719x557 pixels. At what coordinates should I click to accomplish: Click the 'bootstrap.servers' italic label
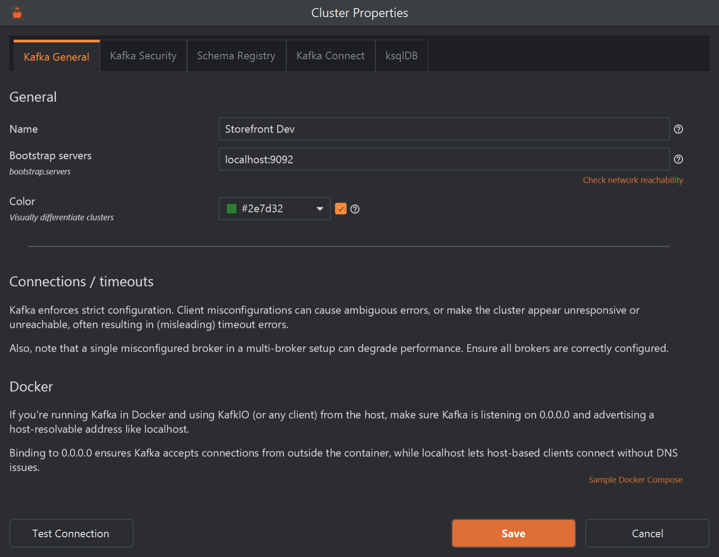40,172
